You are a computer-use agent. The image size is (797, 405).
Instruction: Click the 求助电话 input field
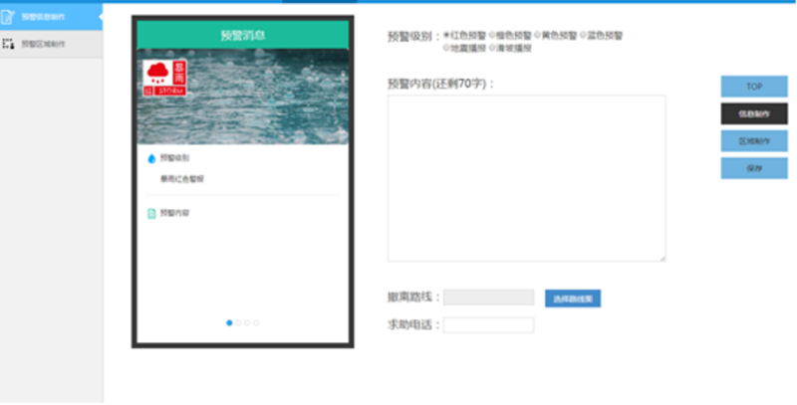pyautogui.click(x=488, y=325)
